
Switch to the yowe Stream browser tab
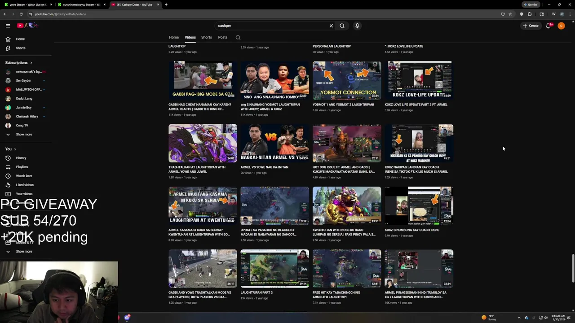tap(27, 4)
